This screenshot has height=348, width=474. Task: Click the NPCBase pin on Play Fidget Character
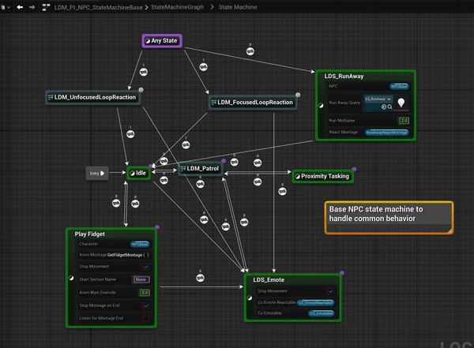pyautogui.click(x=140, y=244)
